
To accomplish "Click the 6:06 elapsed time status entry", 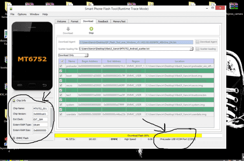I will [150, 139].
